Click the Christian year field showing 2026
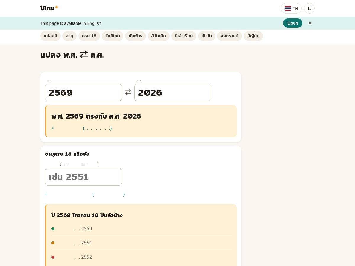This screenshot has width=355, height=266. (173, 93)
